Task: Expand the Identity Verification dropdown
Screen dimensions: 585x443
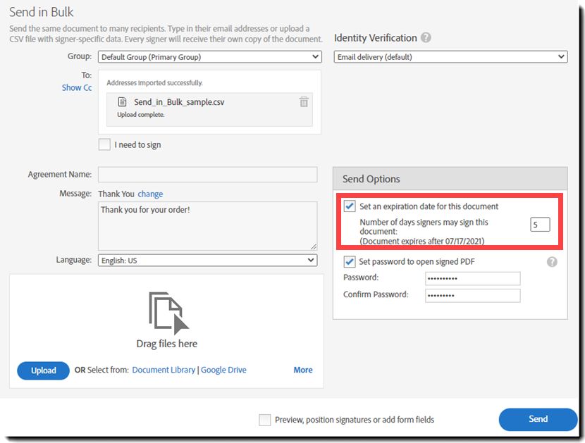Action: (450, 56)
